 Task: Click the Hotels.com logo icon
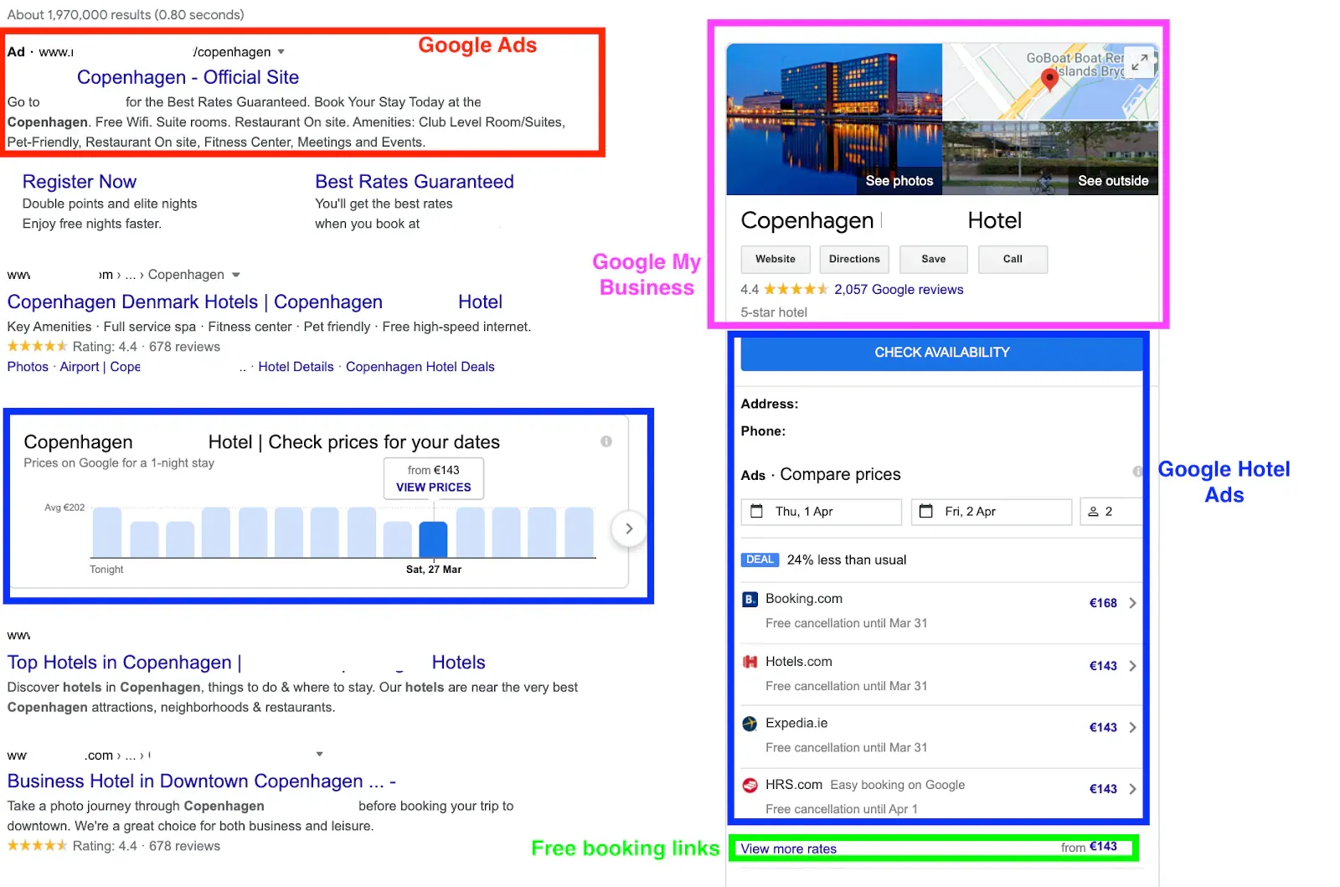point(750,662)
